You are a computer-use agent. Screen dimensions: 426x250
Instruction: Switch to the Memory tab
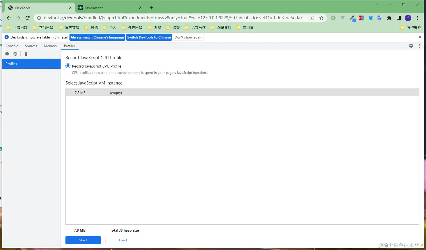click(x=51, y=46)
